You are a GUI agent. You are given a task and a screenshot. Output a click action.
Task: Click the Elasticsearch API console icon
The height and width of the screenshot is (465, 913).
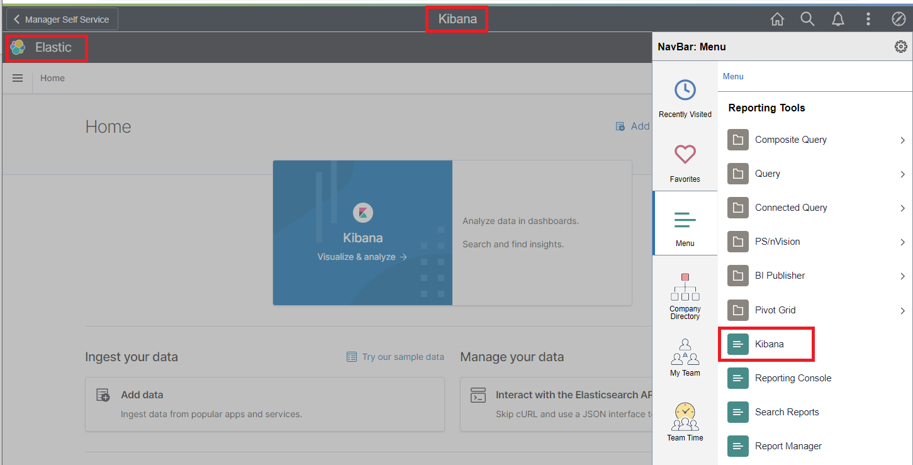478,395
